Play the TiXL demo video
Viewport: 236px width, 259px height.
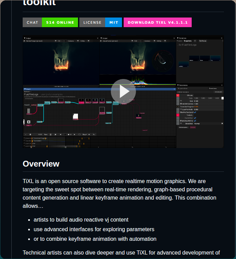tap(123, 91)
